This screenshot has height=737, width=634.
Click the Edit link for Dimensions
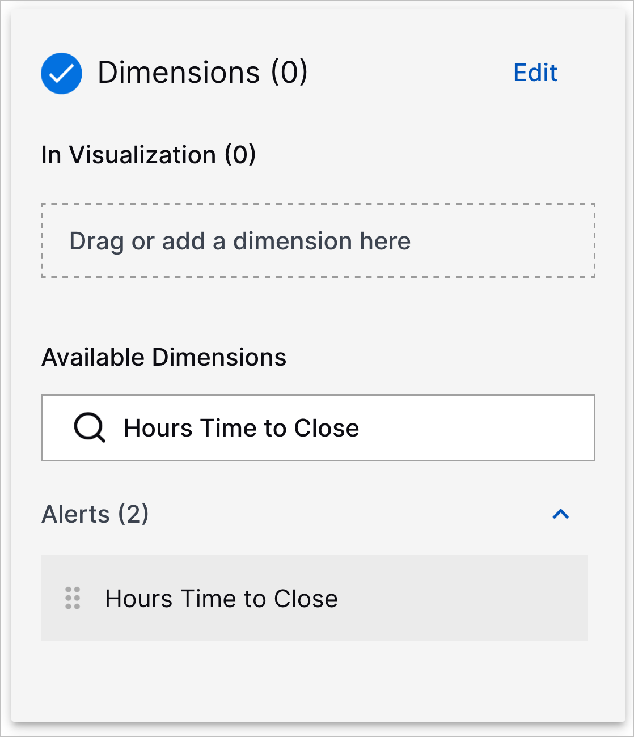point(534,73)
